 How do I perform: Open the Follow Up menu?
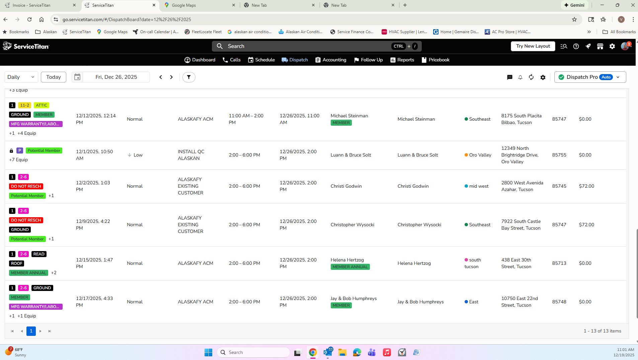pos(368,60)
